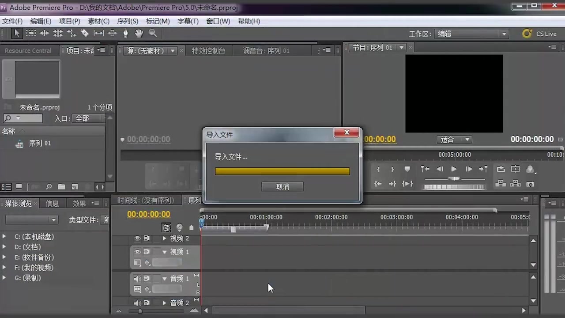
Task: Open the 入口 全部 filter dropdown
Action: (88, 118)
